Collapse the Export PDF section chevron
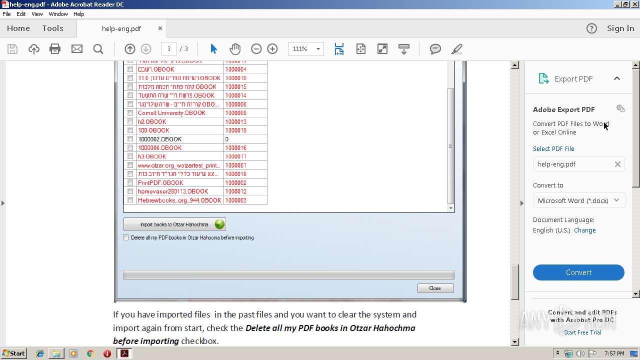Viewport: 640px width, 360px height. 617,78
